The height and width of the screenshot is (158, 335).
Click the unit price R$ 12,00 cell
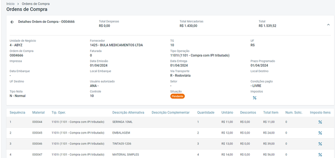[x=227, y=133]
